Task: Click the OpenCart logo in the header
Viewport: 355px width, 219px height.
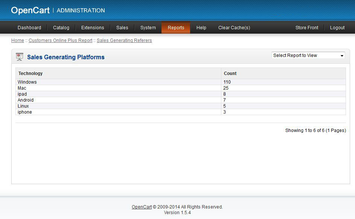Action: (30, 10)
